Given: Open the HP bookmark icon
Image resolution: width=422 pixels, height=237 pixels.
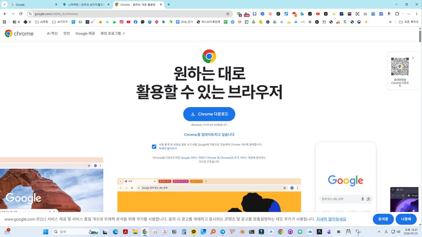Looking at the screenshot, I should click(x=232, y=22).
